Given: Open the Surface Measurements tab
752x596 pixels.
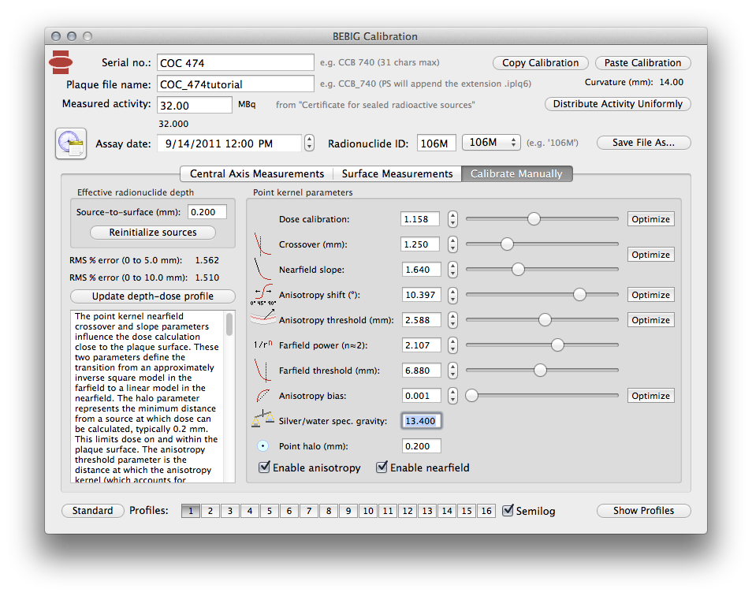Looking at the screenshot, I should coord(396,173).
